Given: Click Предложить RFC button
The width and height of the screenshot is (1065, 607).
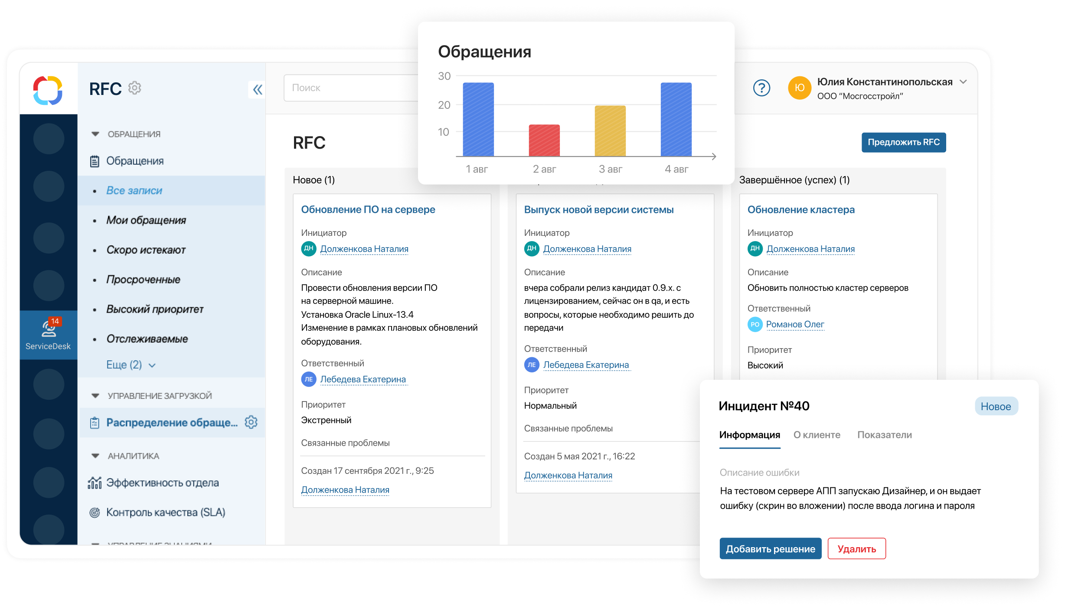Looking at the screenshot, I should click(903, 142).
